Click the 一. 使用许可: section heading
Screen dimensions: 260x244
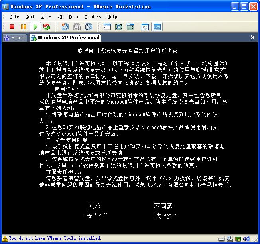click(x=62, y=89)
